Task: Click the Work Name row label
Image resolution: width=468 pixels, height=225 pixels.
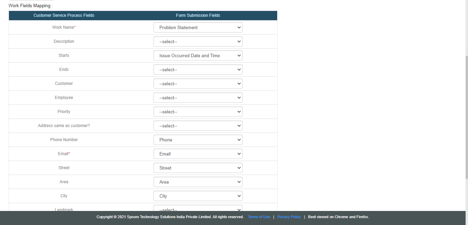Action: tap(64, 27)
